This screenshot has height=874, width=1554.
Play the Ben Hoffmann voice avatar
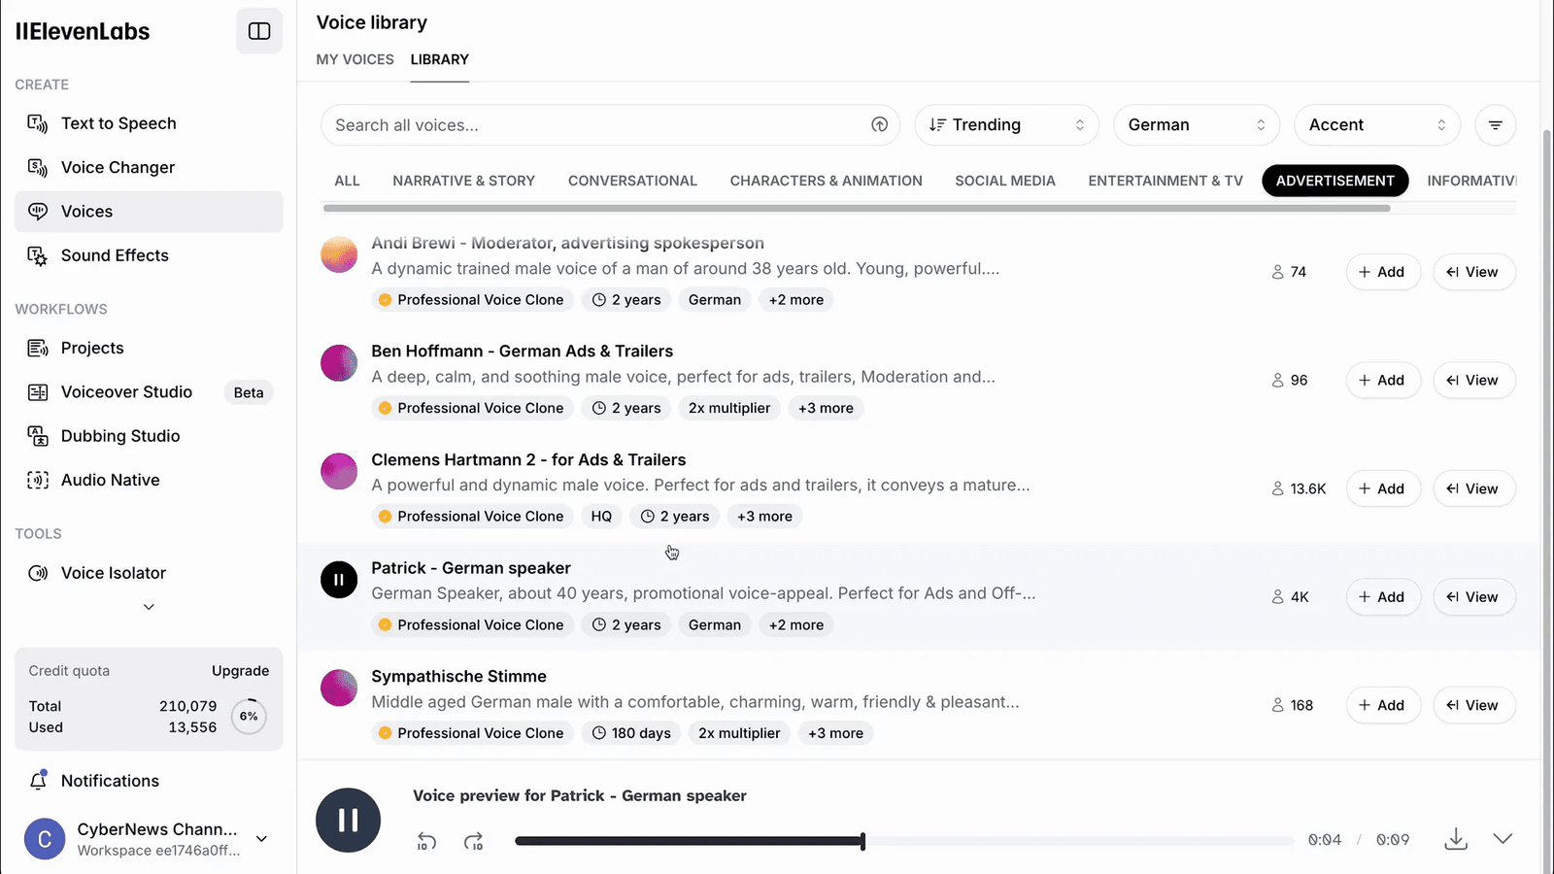pyautogui.click(x=339, y=363)
